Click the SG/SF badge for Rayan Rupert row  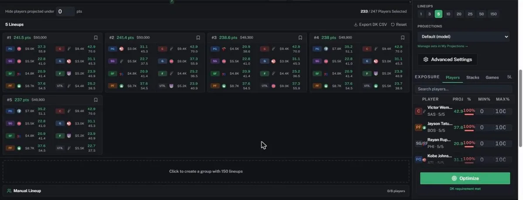coord(421,143)
